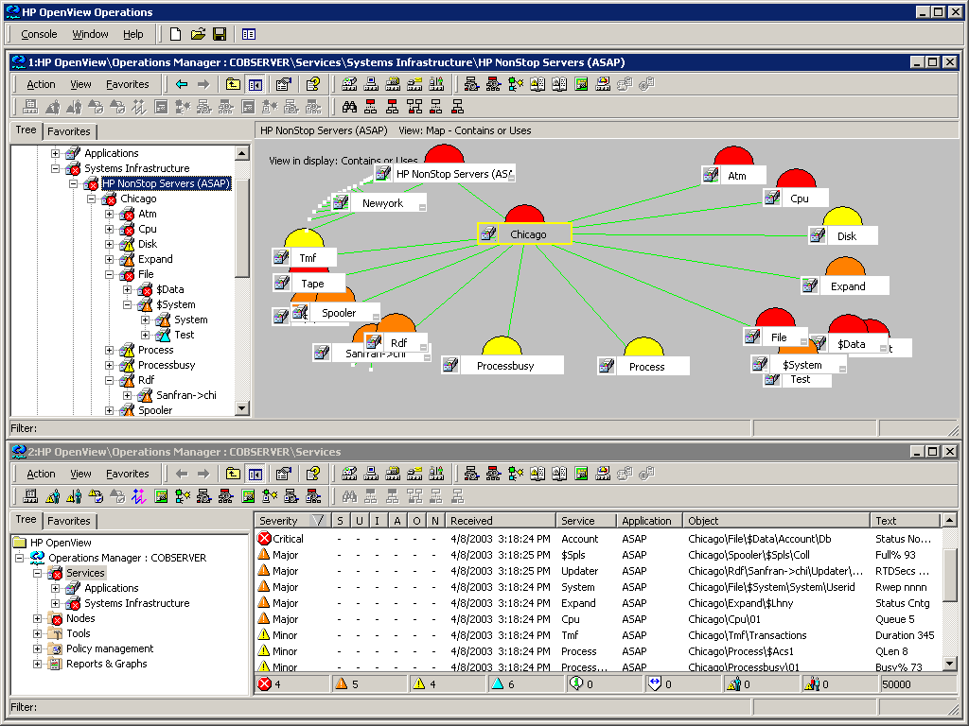
Task: Click the Critical message row for Account
Action: coord(596,539)
